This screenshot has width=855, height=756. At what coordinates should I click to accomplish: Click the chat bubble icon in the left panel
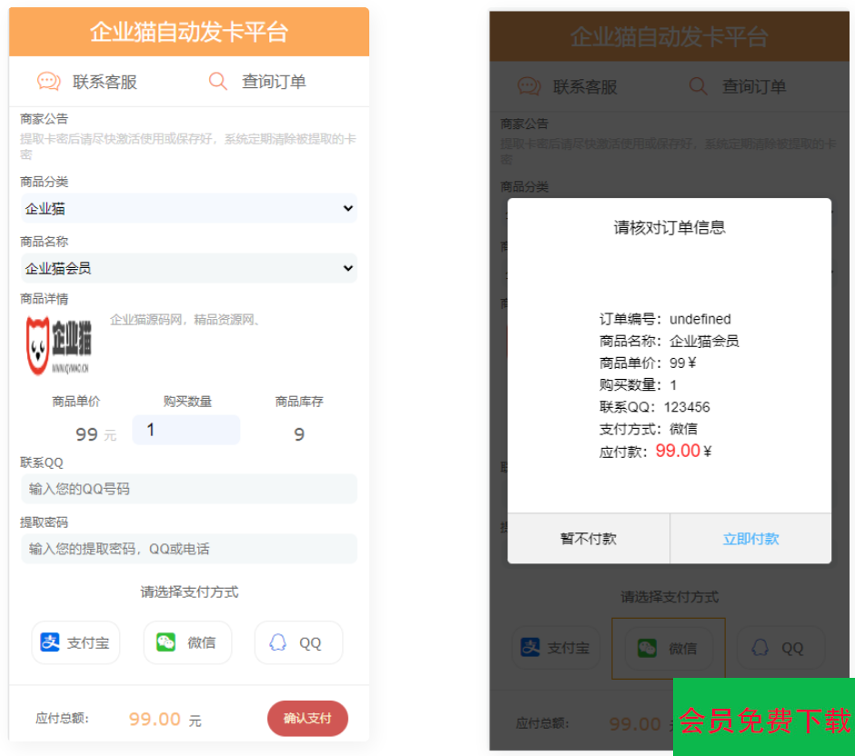click(49, 82)
